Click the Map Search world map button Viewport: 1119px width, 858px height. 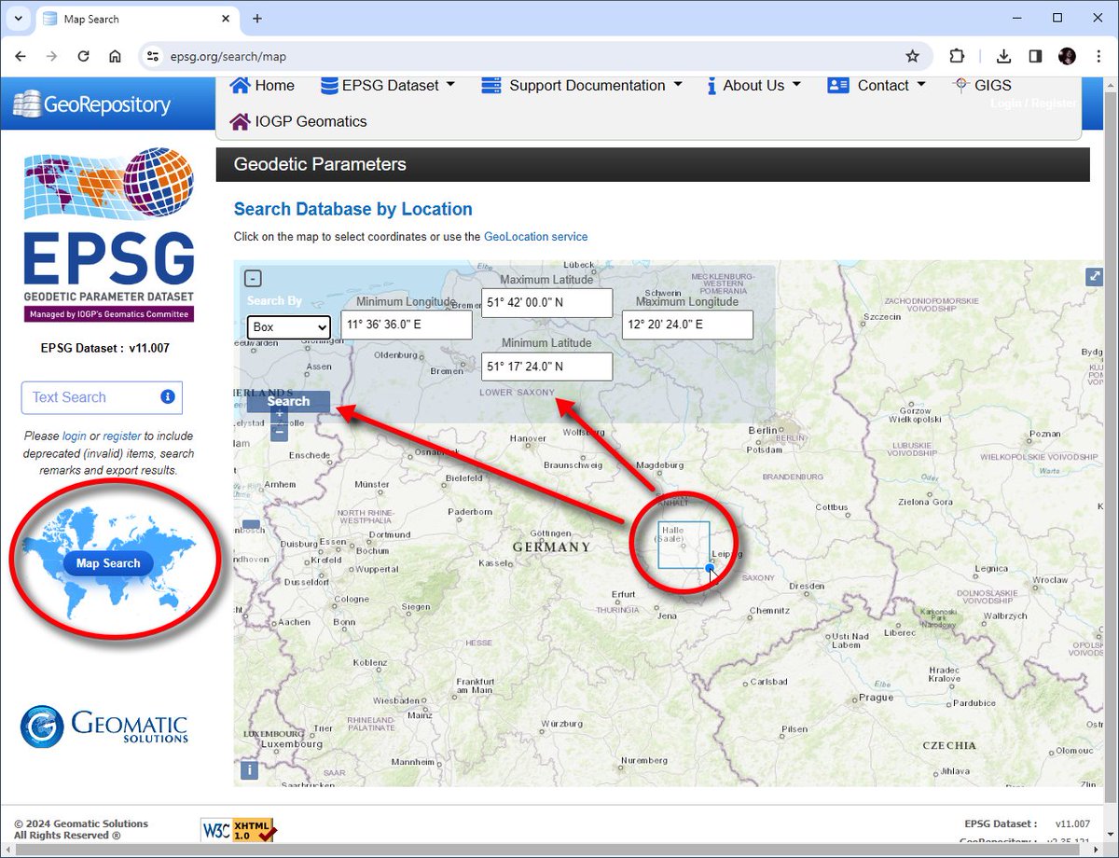[x=109, y=562]
